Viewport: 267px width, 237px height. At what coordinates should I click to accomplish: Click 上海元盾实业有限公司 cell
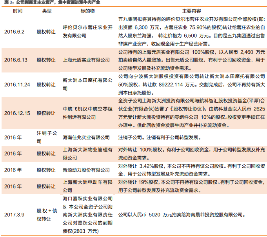tap(86, 60)
